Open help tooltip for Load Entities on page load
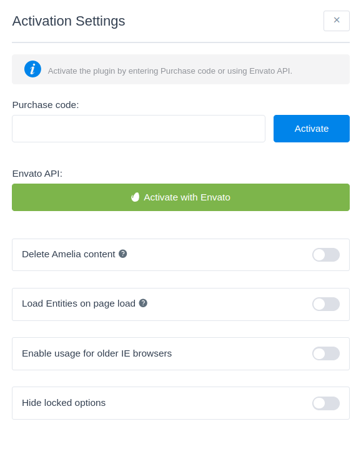Viewport: 361px width, 449px height. coord(143,303)
